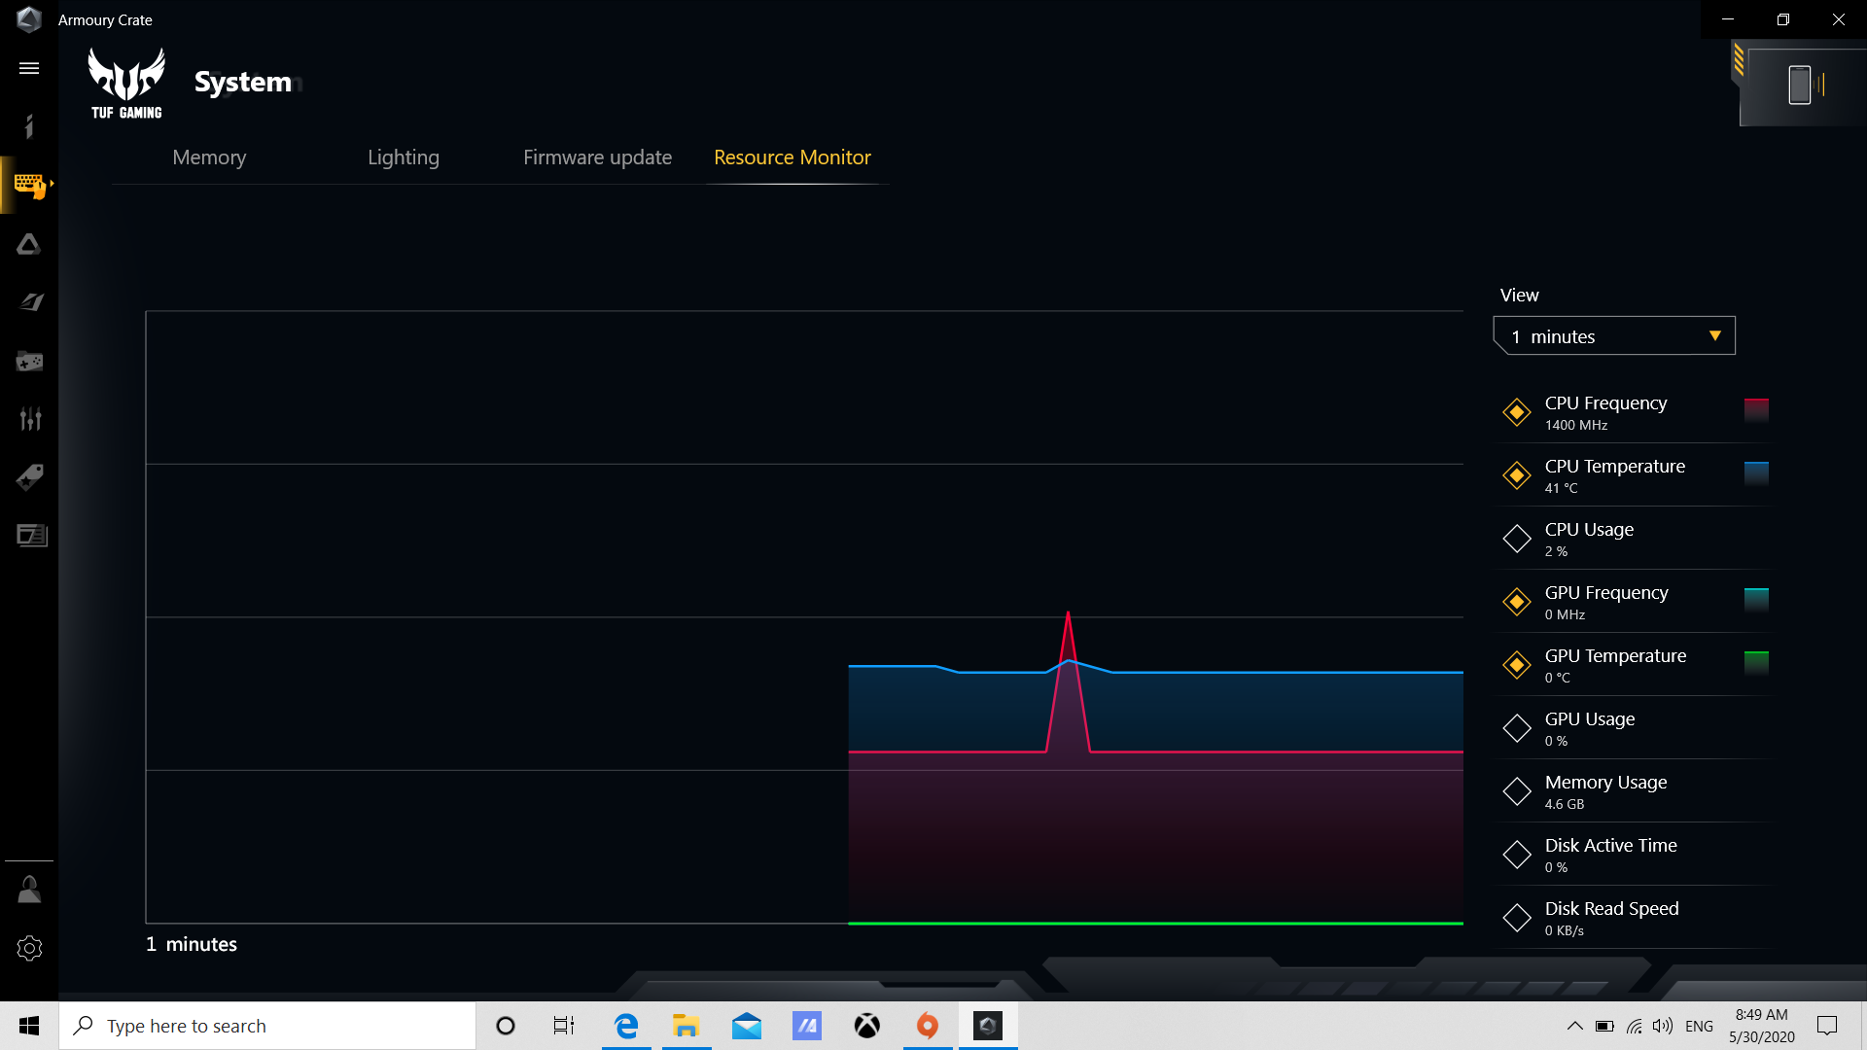The image size is (1867, 1050).
Task: Open the hamburger menu in sidebar
Action: pos(29,68)
